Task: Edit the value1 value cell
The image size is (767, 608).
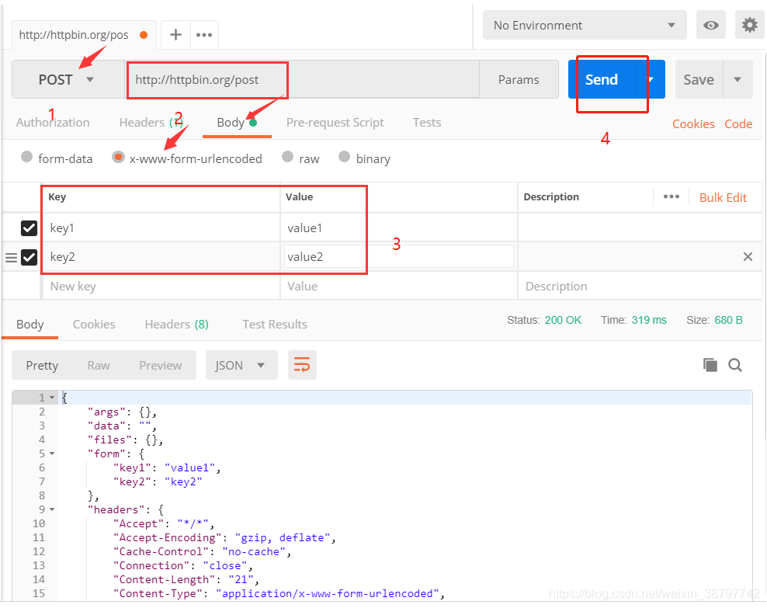Action: pos(399,228)
